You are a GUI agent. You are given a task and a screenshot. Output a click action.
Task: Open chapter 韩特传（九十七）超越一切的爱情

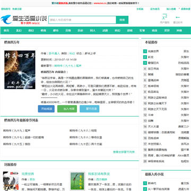pyautogui.click(x=23, y=137)
